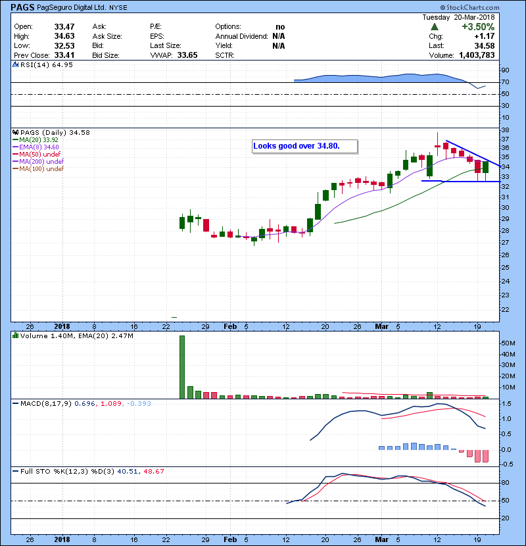Click the SCTR label

click(225, 55)
